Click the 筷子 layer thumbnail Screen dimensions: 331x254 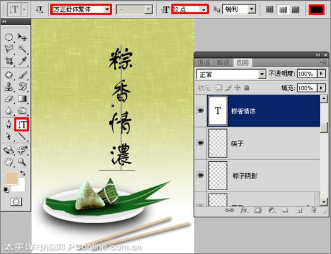pos(218,143)
